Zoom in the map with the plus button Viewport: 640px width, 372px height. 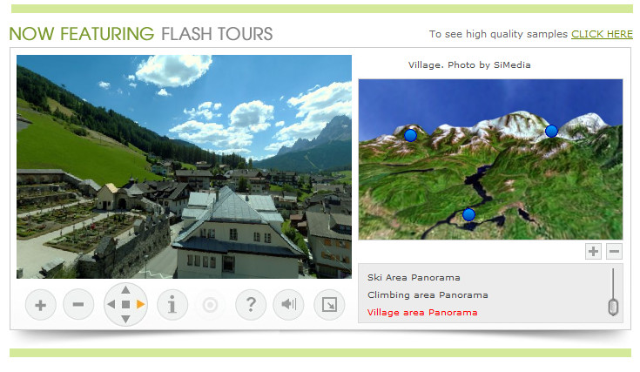[x=594, y=251]
